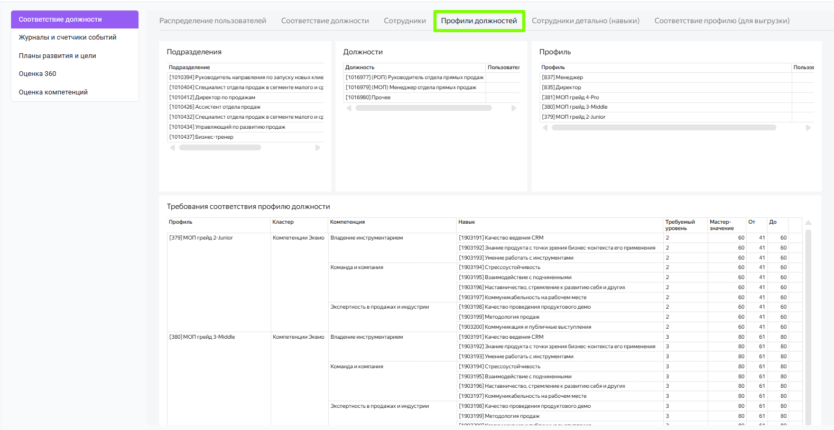
Task: Click left scroll arrow in Профиль table
Action: point(545,128)
